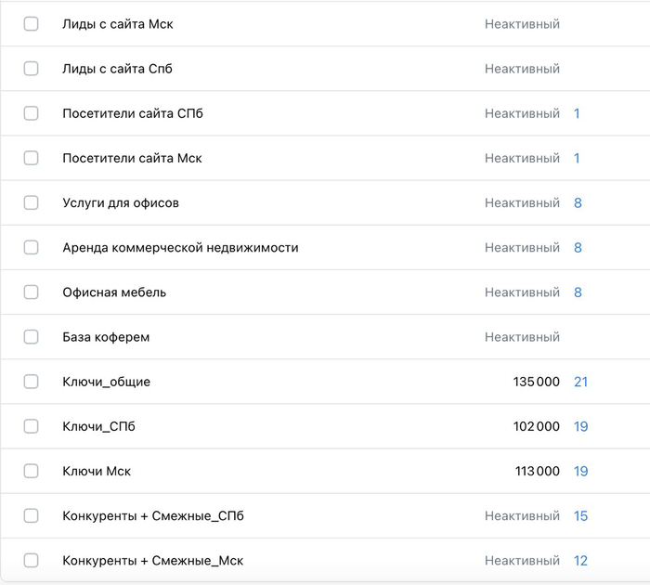Check the box for Лиды с сайта Мск
The image size is (650, 585).
coord(32,24)
